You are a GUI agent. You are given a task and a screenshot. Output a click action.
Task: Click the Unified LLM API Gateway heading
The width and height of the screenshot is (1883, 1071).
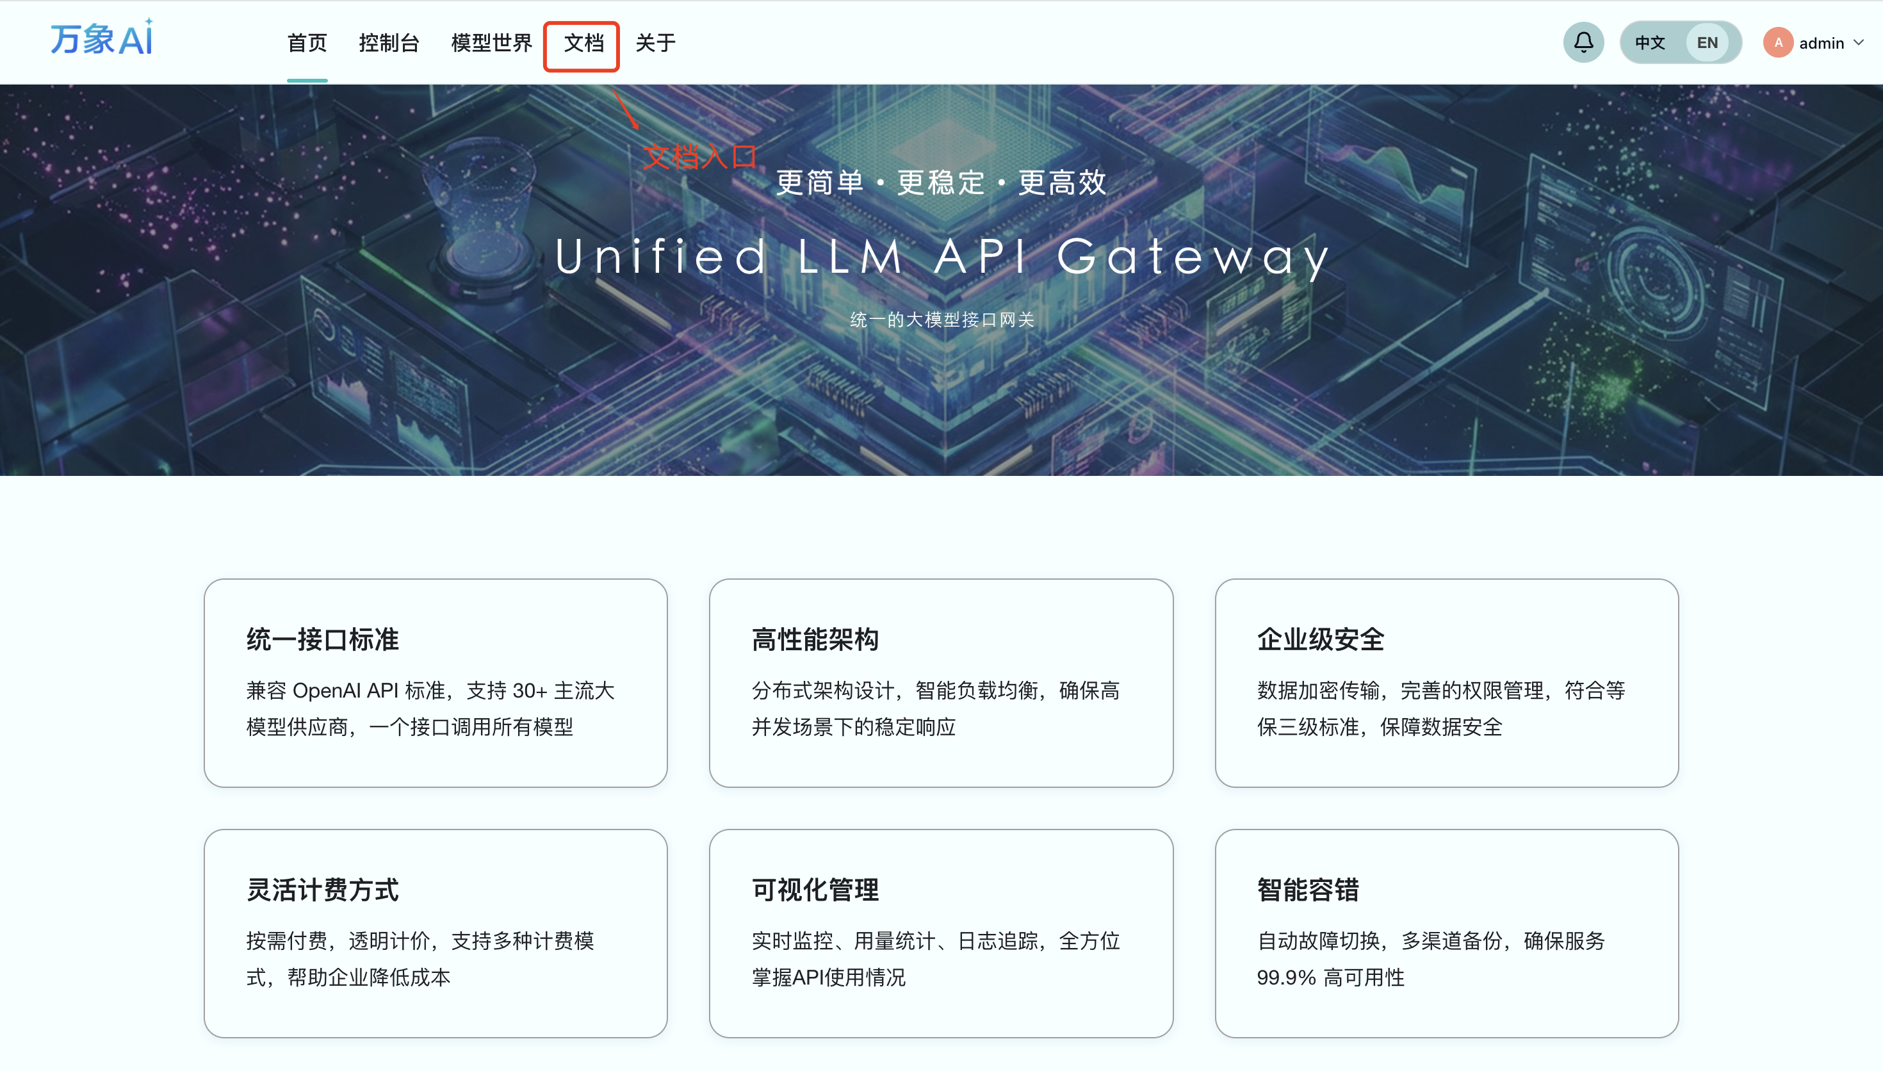(942, 256)
